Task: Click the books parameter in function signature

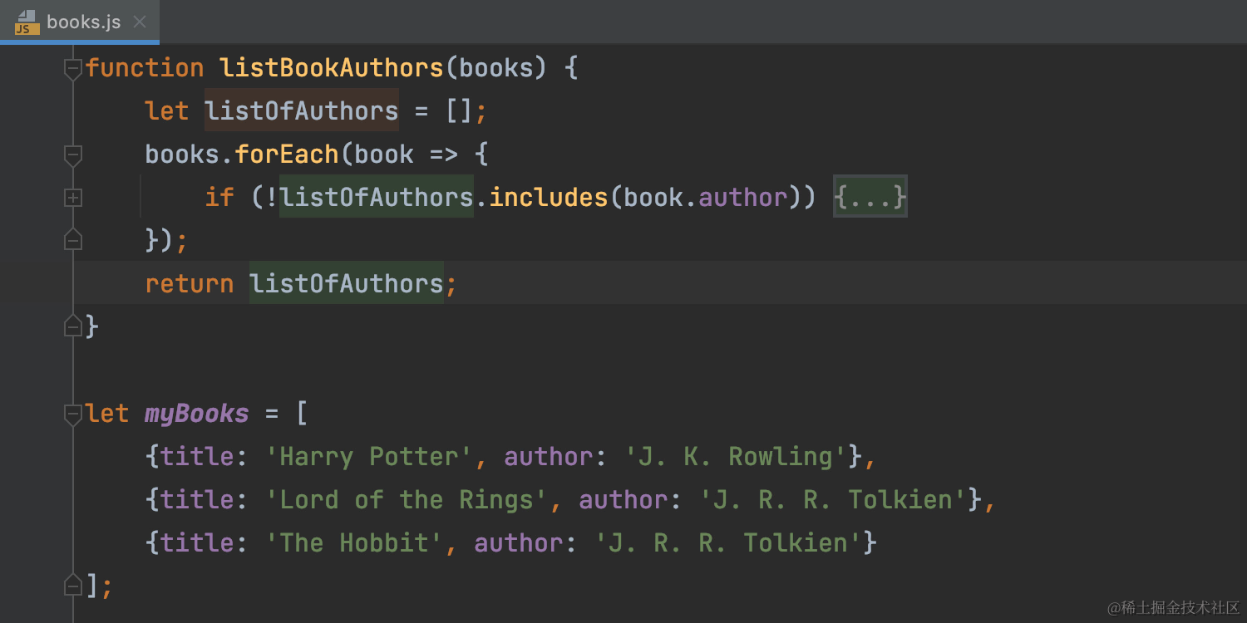Action: tap(496, 67)
